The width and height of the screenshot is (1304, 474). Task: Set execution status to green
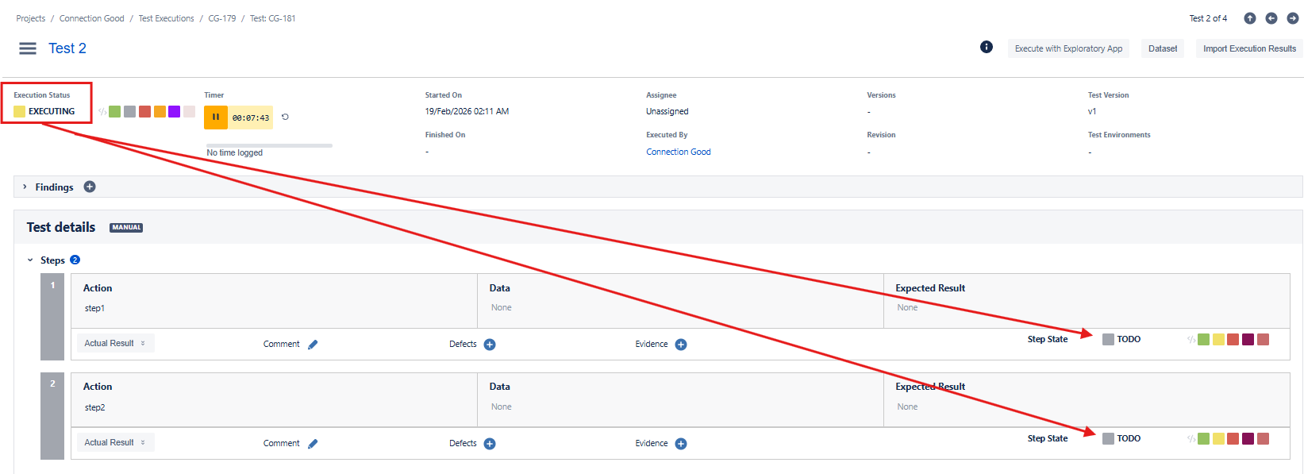[115, 111]
